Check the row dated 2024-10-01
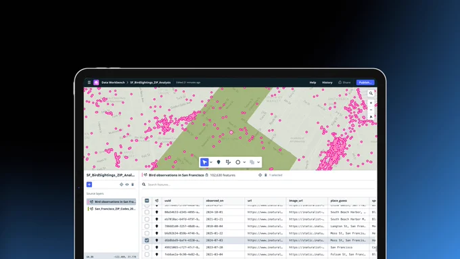 click(147, 212)
